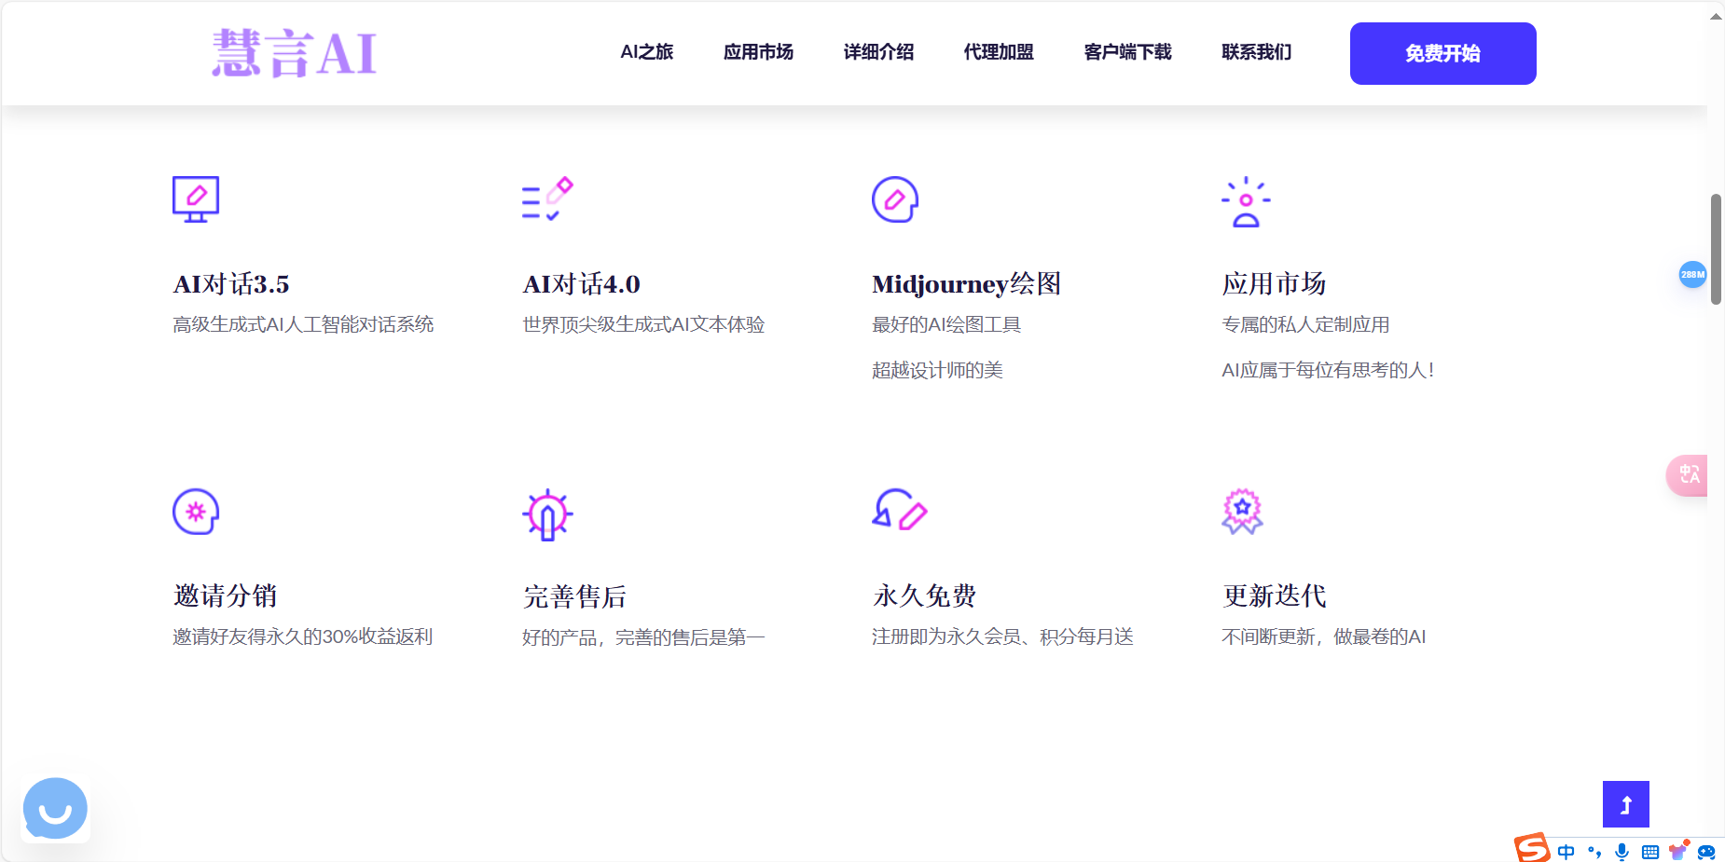Viewport: 1725px width, 862px height.
Task: Toggle Sogou Chinese/English input mode
Action: (1566, 851)
